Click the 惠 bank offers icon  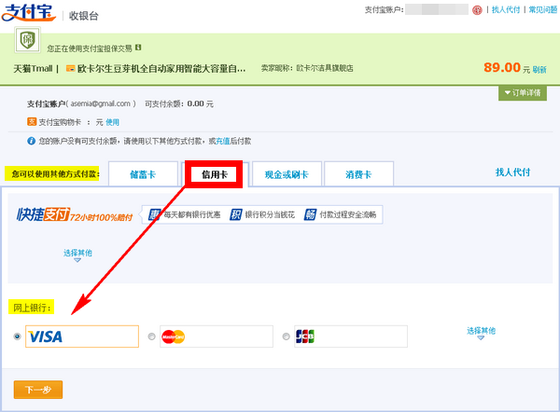click(x=154, y=214)
